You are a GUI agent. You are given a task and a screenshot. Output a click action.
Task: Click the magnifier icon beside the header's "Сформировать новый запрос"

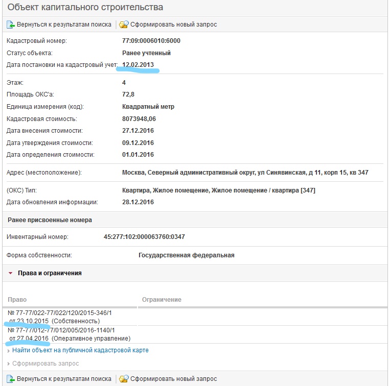pyautogui.click(x=124, y=25)
